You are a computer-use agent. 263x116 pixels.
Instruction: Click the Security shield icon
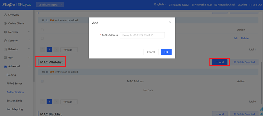(x=5, y=40)
